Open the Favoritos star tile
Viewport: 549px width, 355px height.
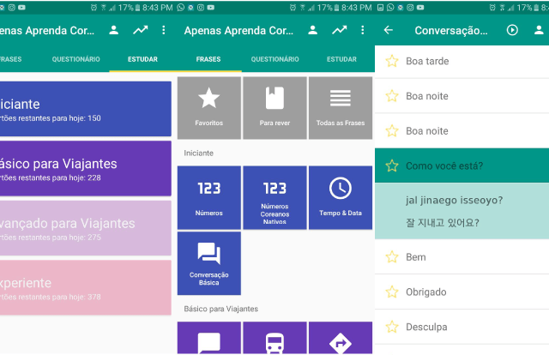(208, 107)
